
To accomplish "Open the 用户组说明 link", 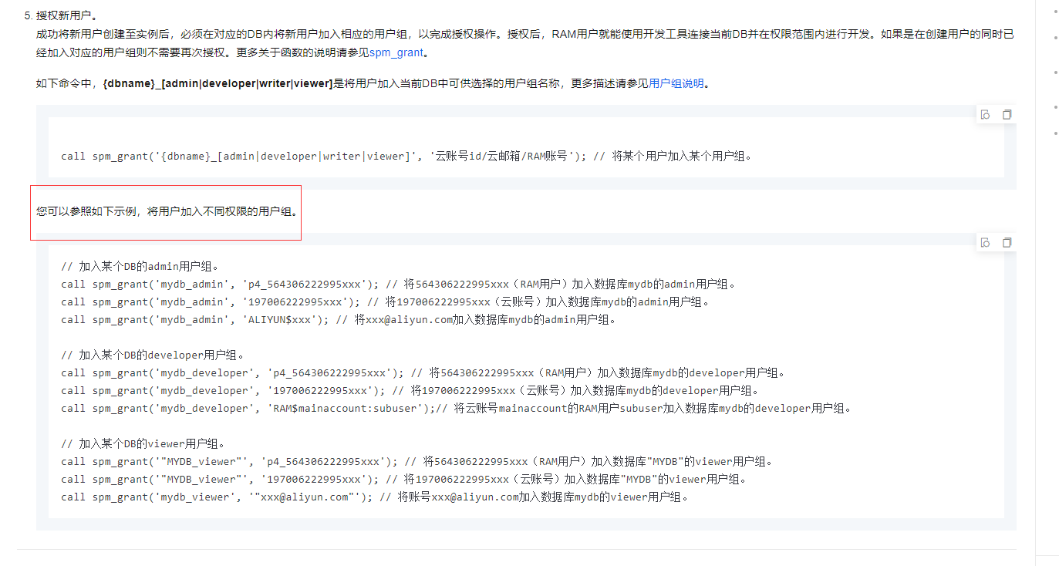I will coord(676,83).
